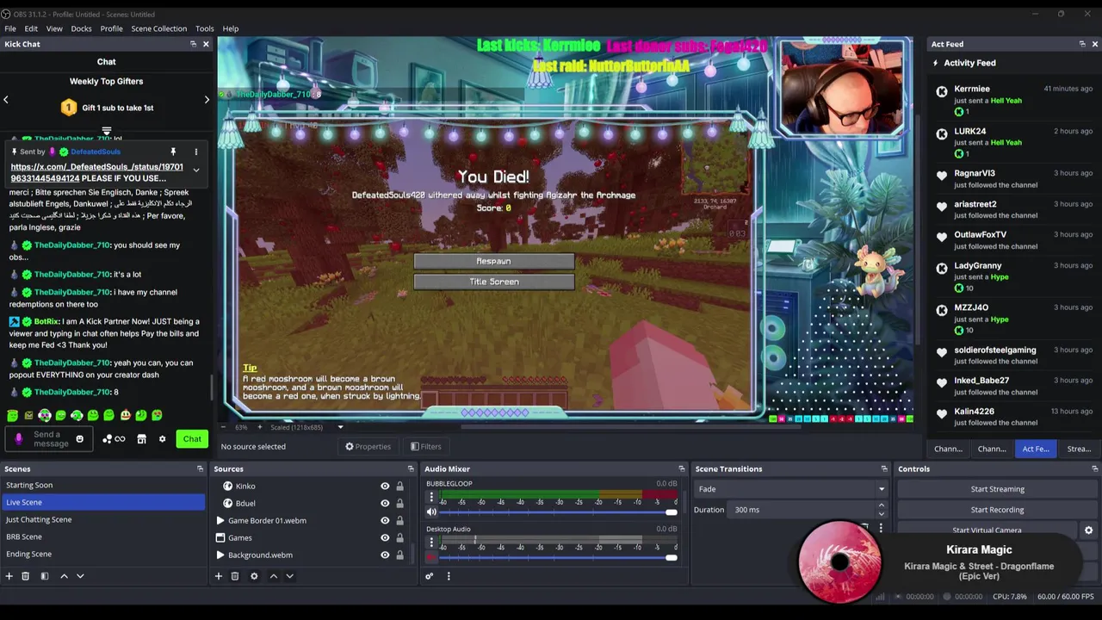1102x620 pixels.
Task: Click the Start Streaming button
Action: (x=997, y=489)
